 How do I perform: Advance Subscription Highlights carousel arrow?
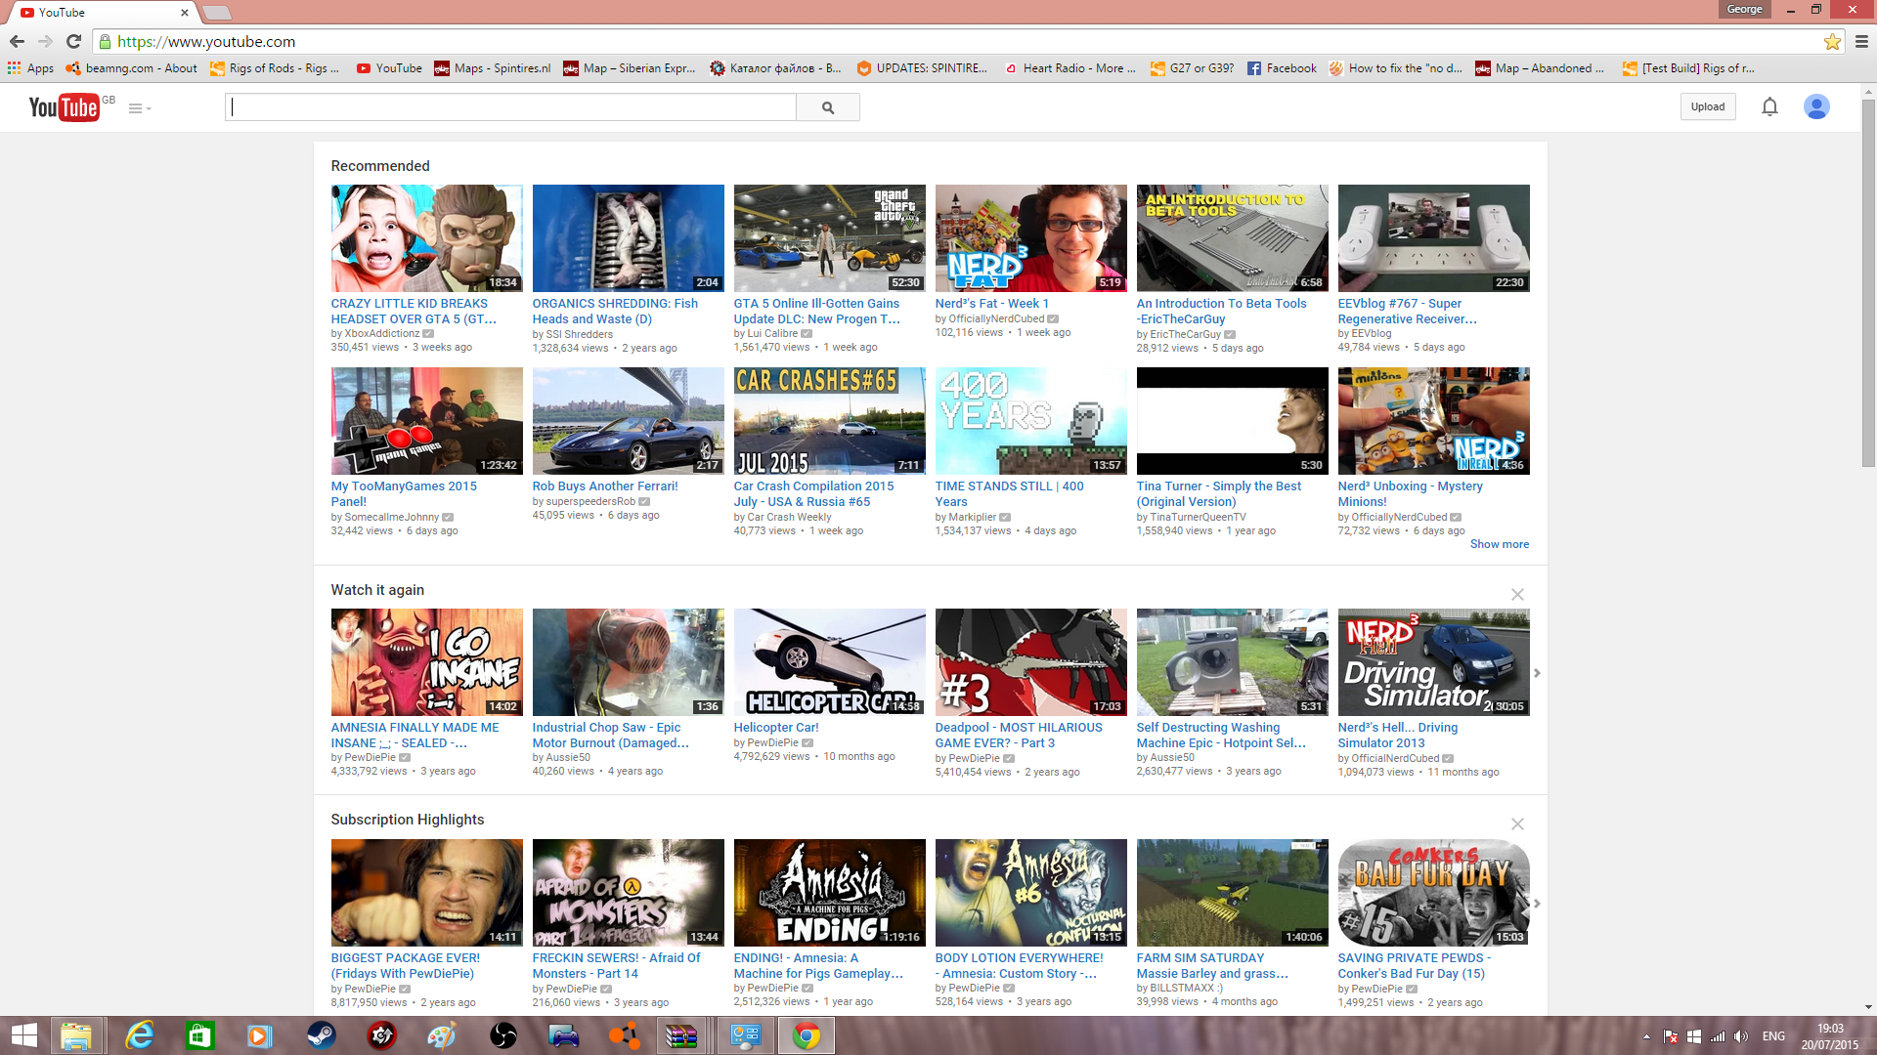tap(1537, 904)
